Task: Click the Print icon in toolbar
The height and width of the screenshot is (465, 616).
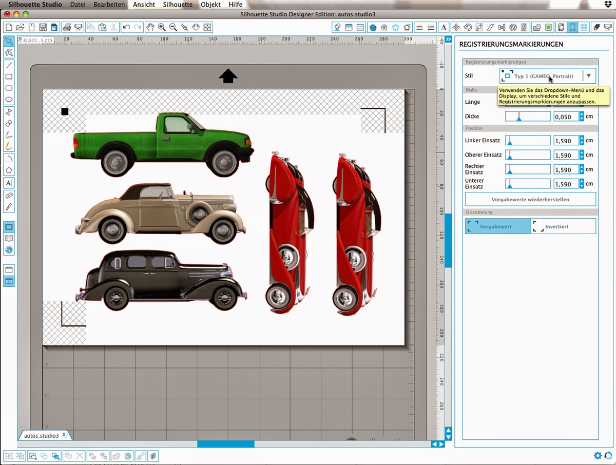Action: 67,27
